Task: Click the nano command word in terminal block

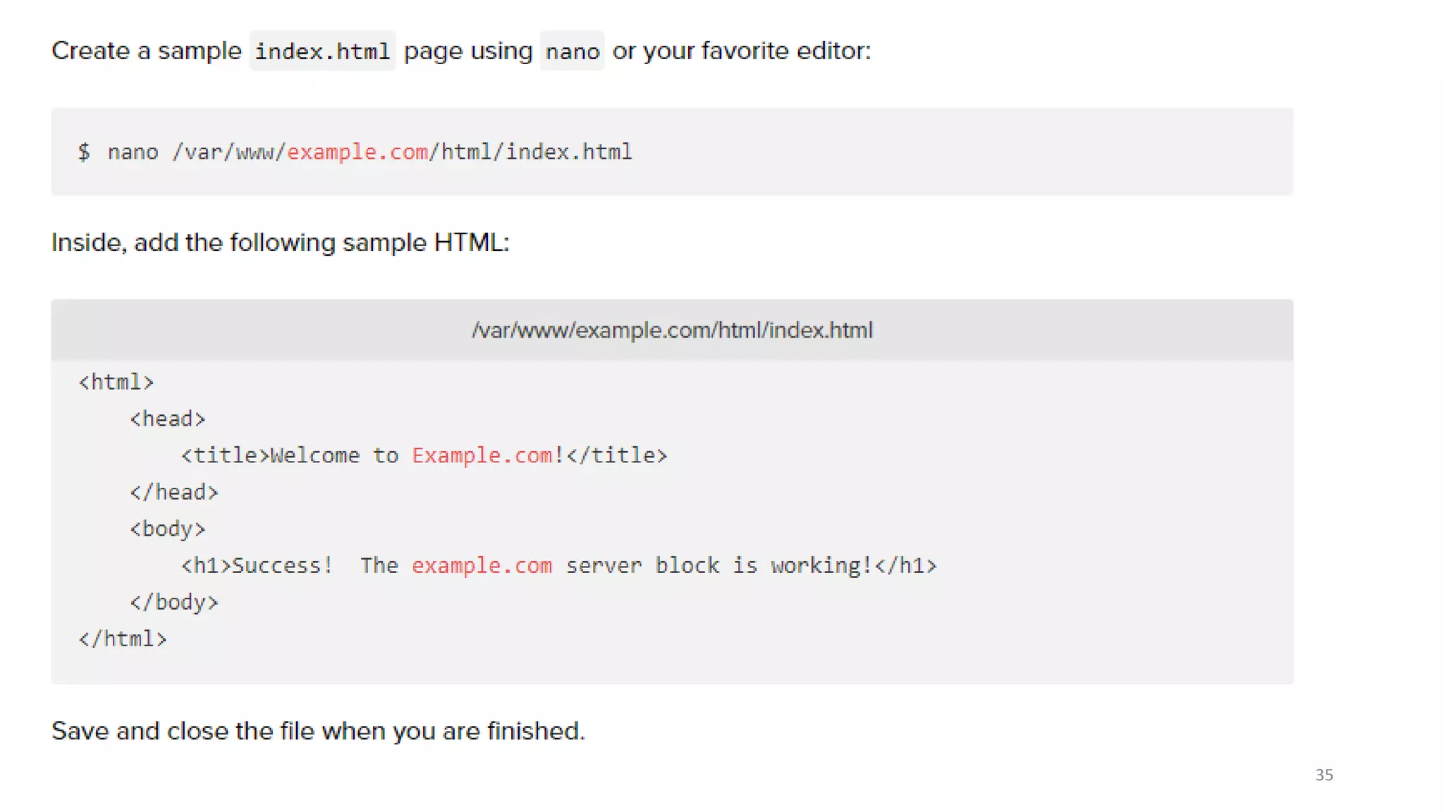Action: pos(133,152)
